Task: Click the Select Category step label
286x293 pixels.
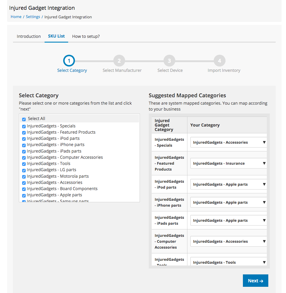Action: coord(72,70)
